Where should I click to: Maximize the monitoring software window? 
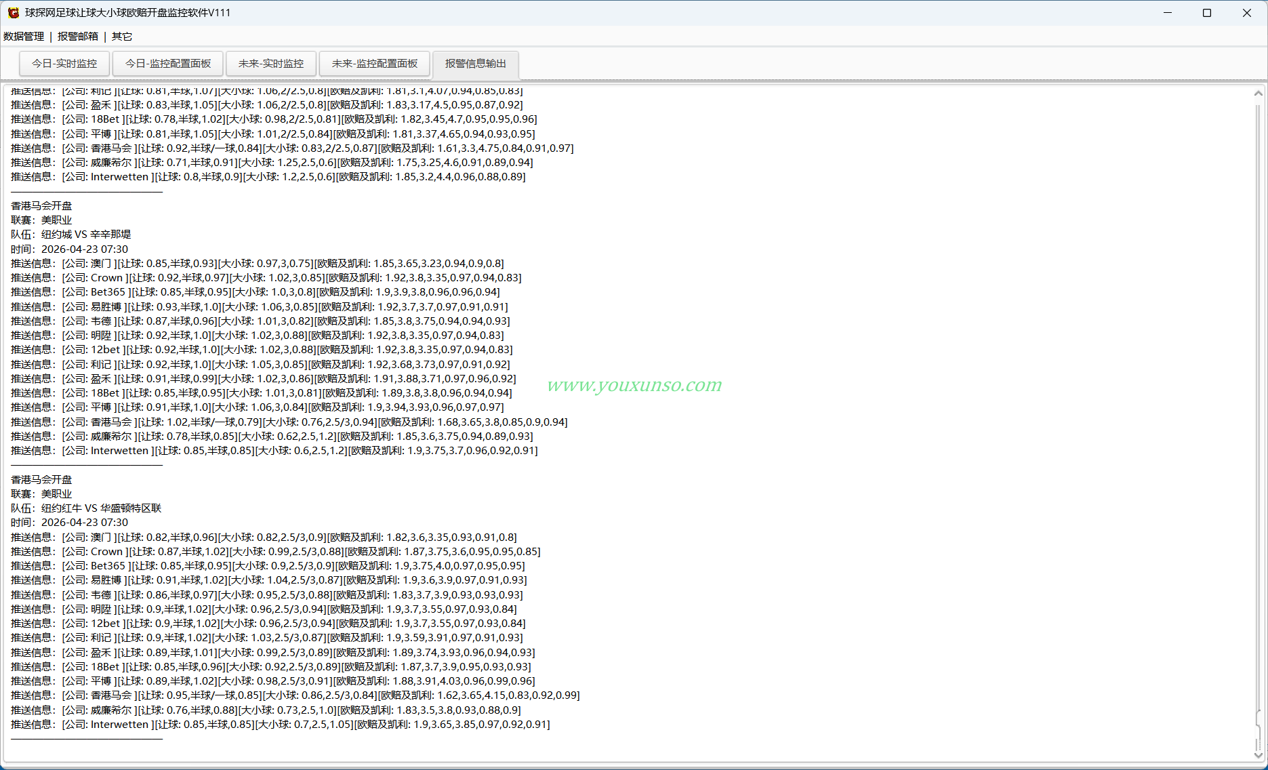pos(1207,13)
